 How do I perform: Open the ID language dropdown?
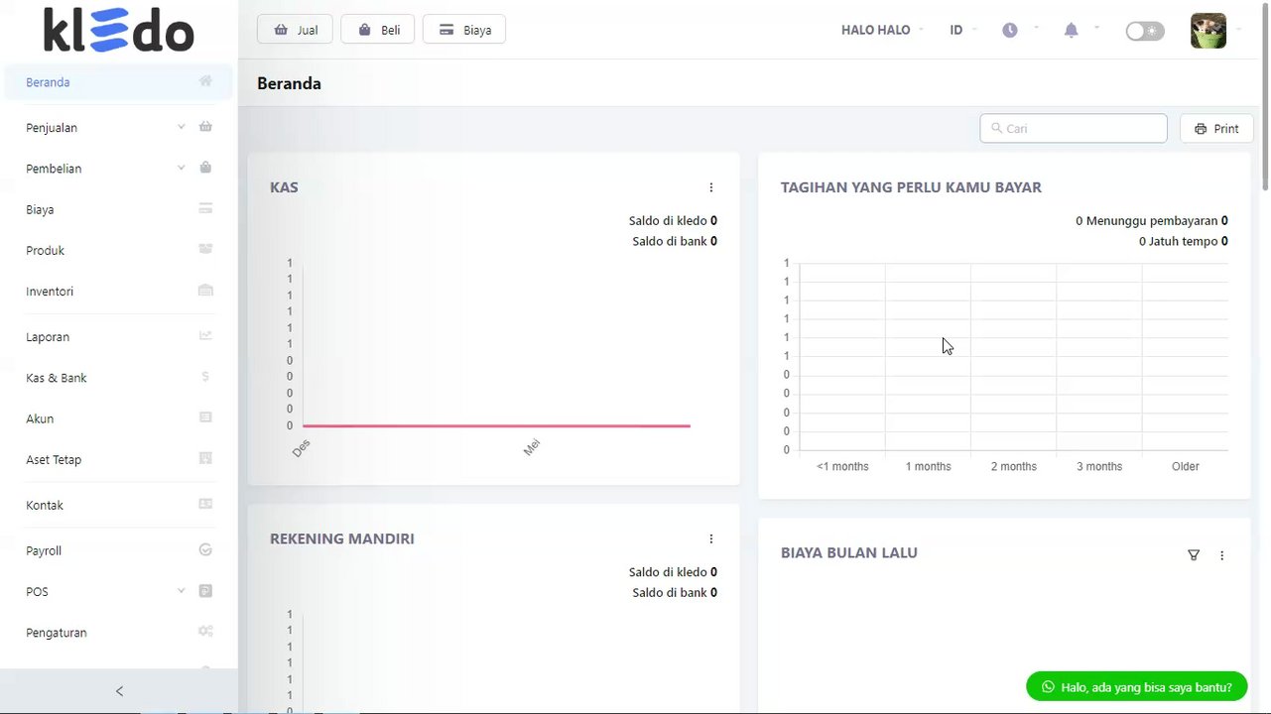pyautogui.click(x=957, y=30)
